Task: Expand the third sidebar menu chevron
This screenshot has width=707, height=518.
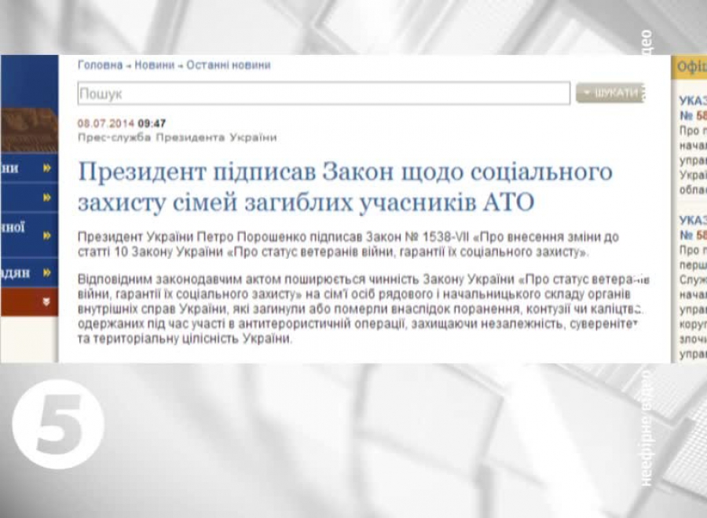Action: [48, 234]
